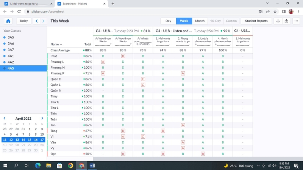The image size is (303, 170).
Task: Click the column width adjust icon
Action: click(278, 21)
